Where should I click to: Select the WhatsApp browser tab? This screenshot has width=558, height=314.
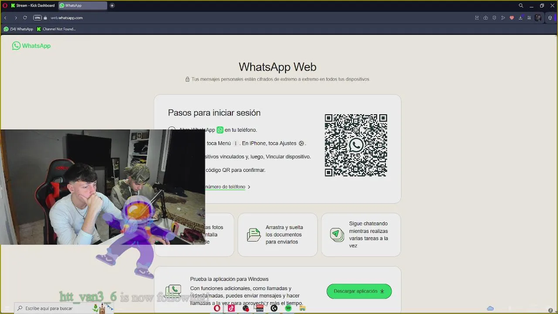click(82, 6)
